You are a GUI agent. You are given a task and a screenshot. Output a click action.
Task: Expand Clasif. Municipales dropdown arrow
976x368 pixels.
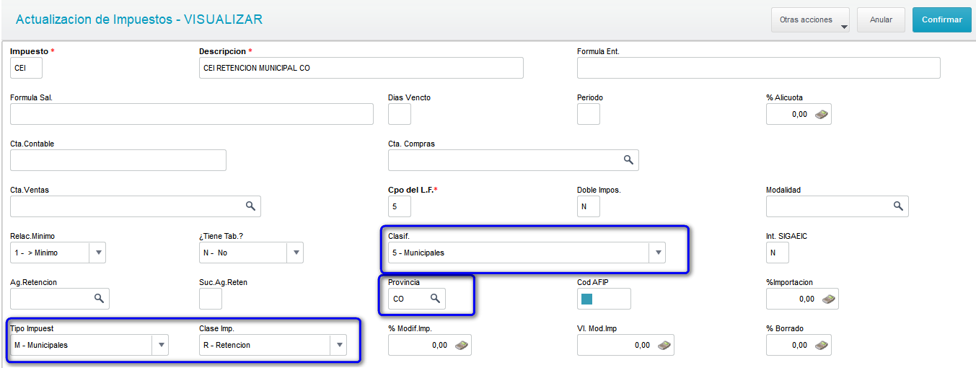pos(657,253)
